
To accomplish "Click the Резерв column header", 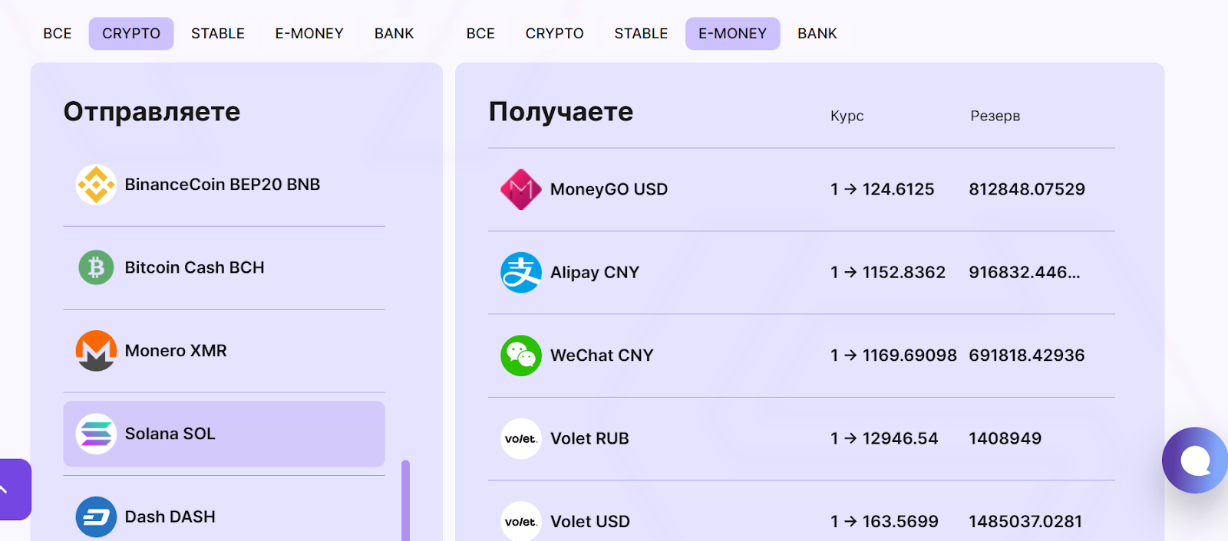I will point(995,116).
